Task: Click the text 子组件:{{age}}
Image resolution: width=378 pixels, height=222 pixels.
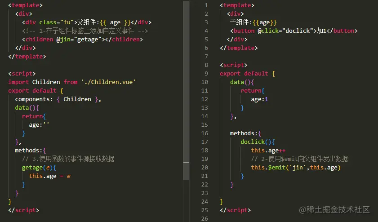Action: point(253,22)
